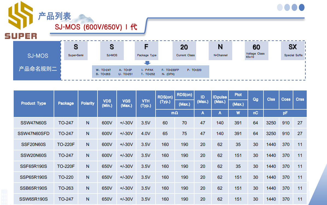The height and width of the screenshot is (205, 327).
Task: Click RDS(on) typ value '65' for SSW47N60SFD
Action: click(165, 134)
